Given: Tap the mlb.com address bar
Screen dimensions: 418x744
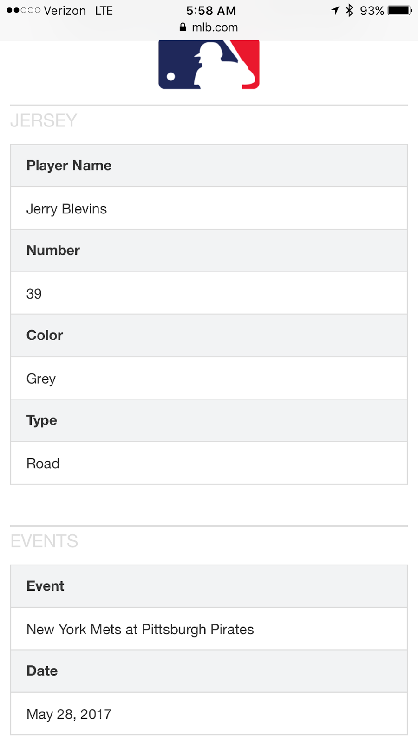Looking at the screenshot, I should coord(209,27).
